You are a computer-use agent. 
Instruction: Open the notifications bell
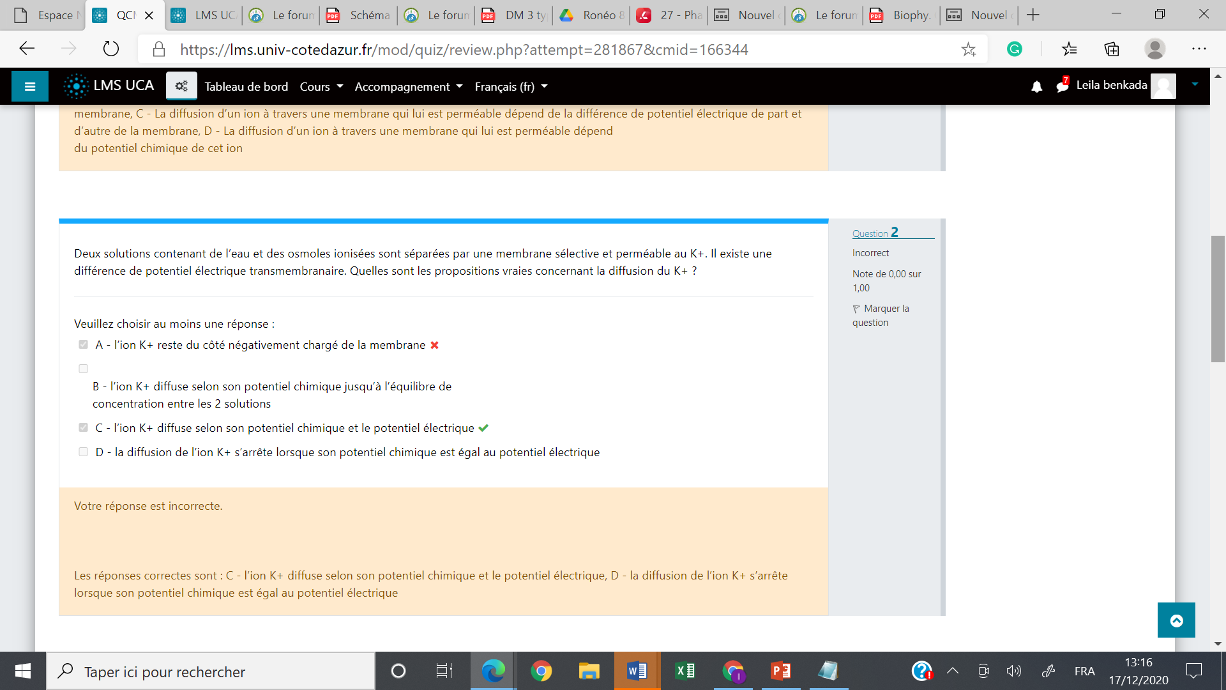coord(1036,86)
